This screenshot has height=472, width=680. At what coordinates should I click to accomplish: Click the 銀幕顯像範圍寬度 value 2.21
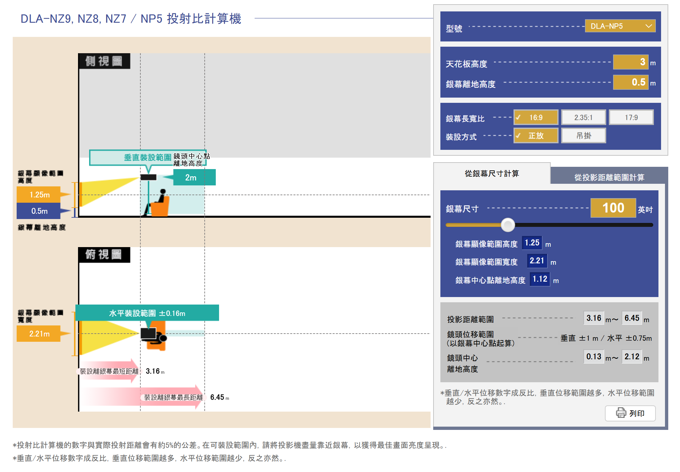[537, 260]
